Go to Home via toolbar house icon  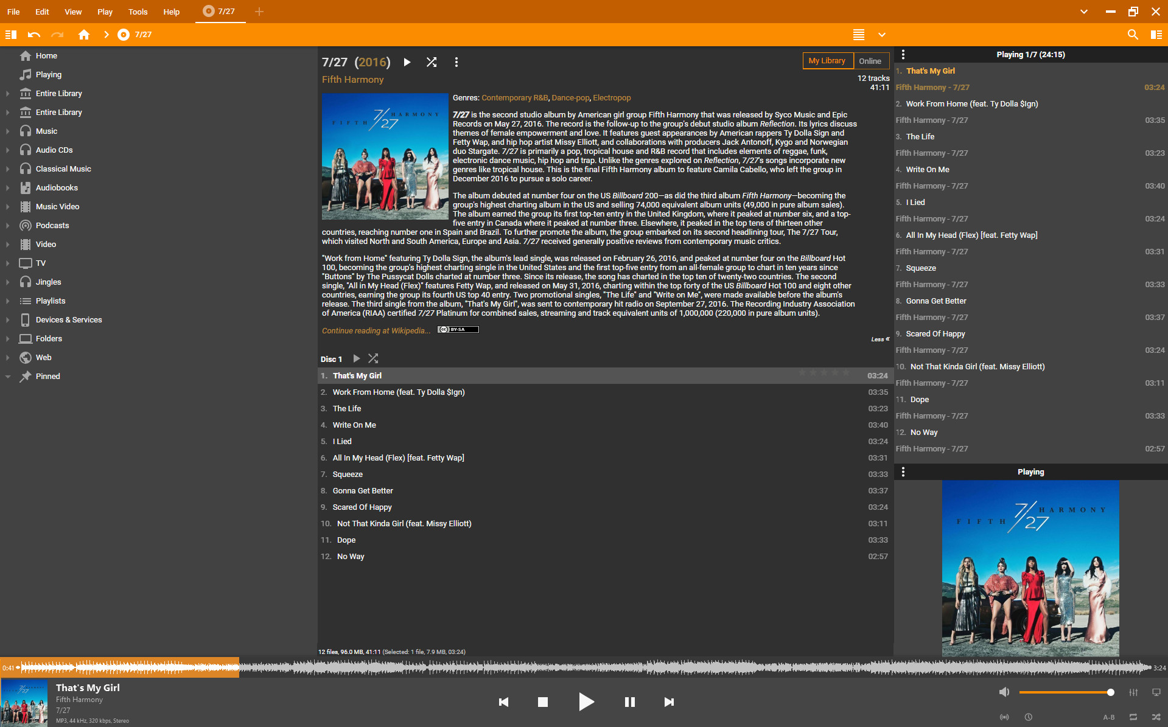tap(84, 35)
